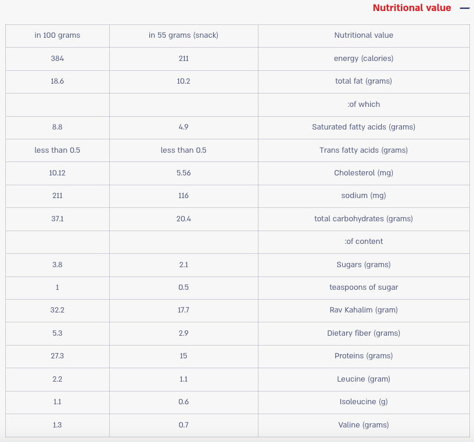Collapse the Nutritional value section dash icon
The height and width of the screenshot is (442, 474).
coord(464,8)
